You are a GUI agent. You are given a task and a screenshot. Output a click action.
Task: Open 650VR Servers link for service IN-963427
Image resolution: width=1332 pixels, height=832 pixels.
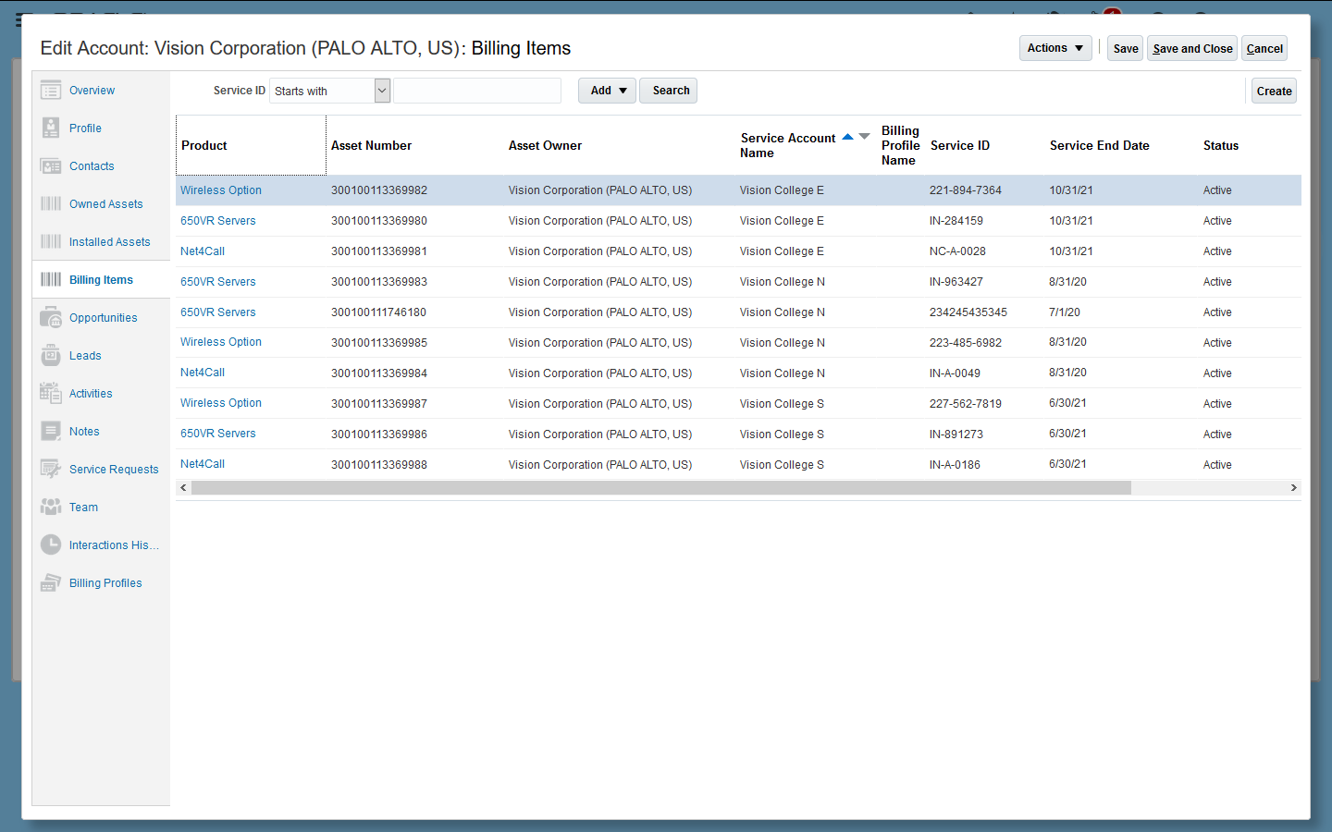[218, 282]
